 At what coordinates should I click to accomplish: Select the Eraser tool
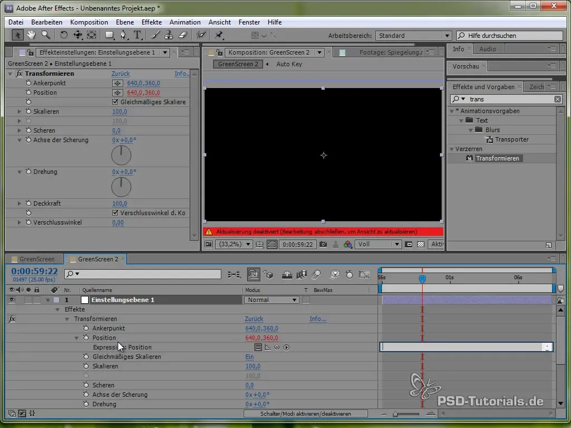click(x=183, y=35)
